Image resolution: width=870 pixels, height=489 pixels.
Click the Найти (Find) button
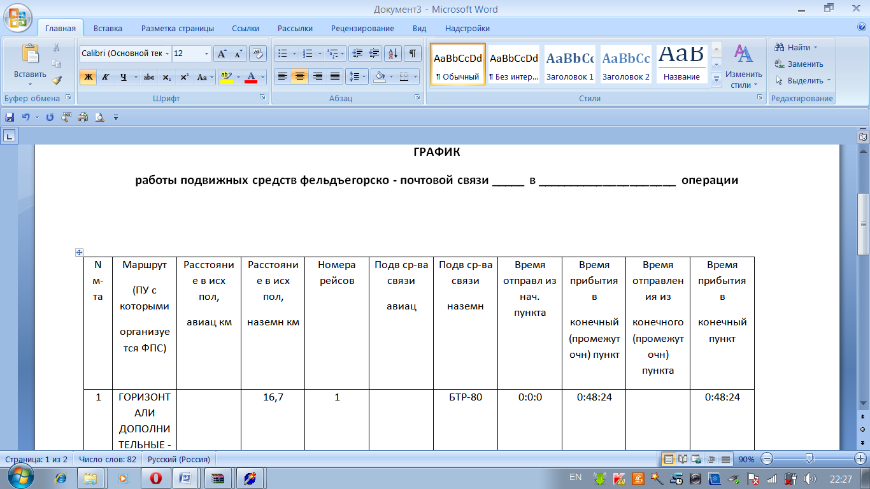tap(795, 48)
